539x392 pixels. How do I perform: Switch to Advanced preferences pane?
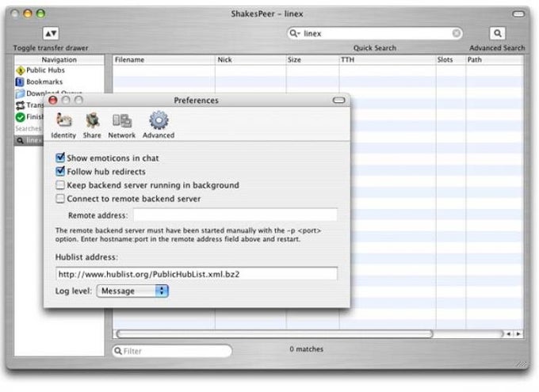click(x=159, y=125)
